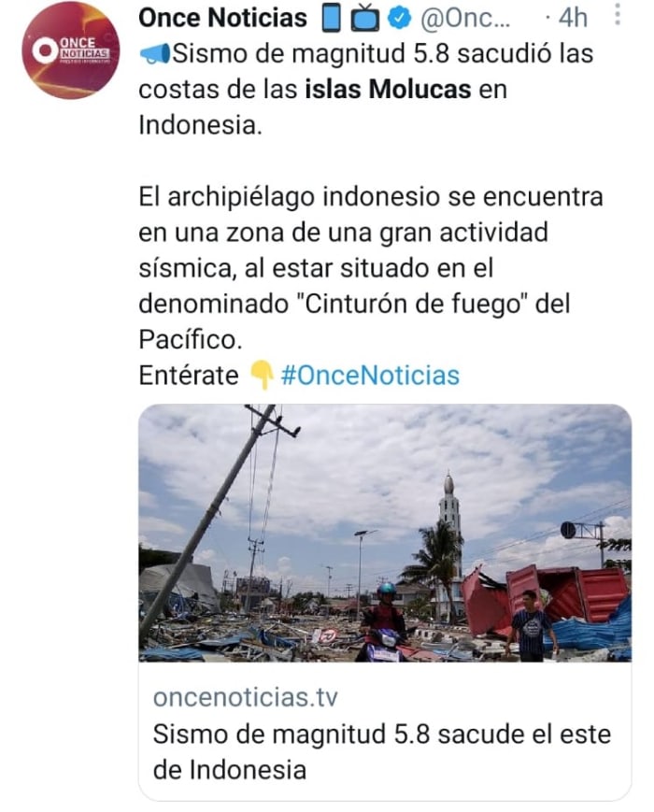Open the three-dot tweet options menu

[618, 16]
